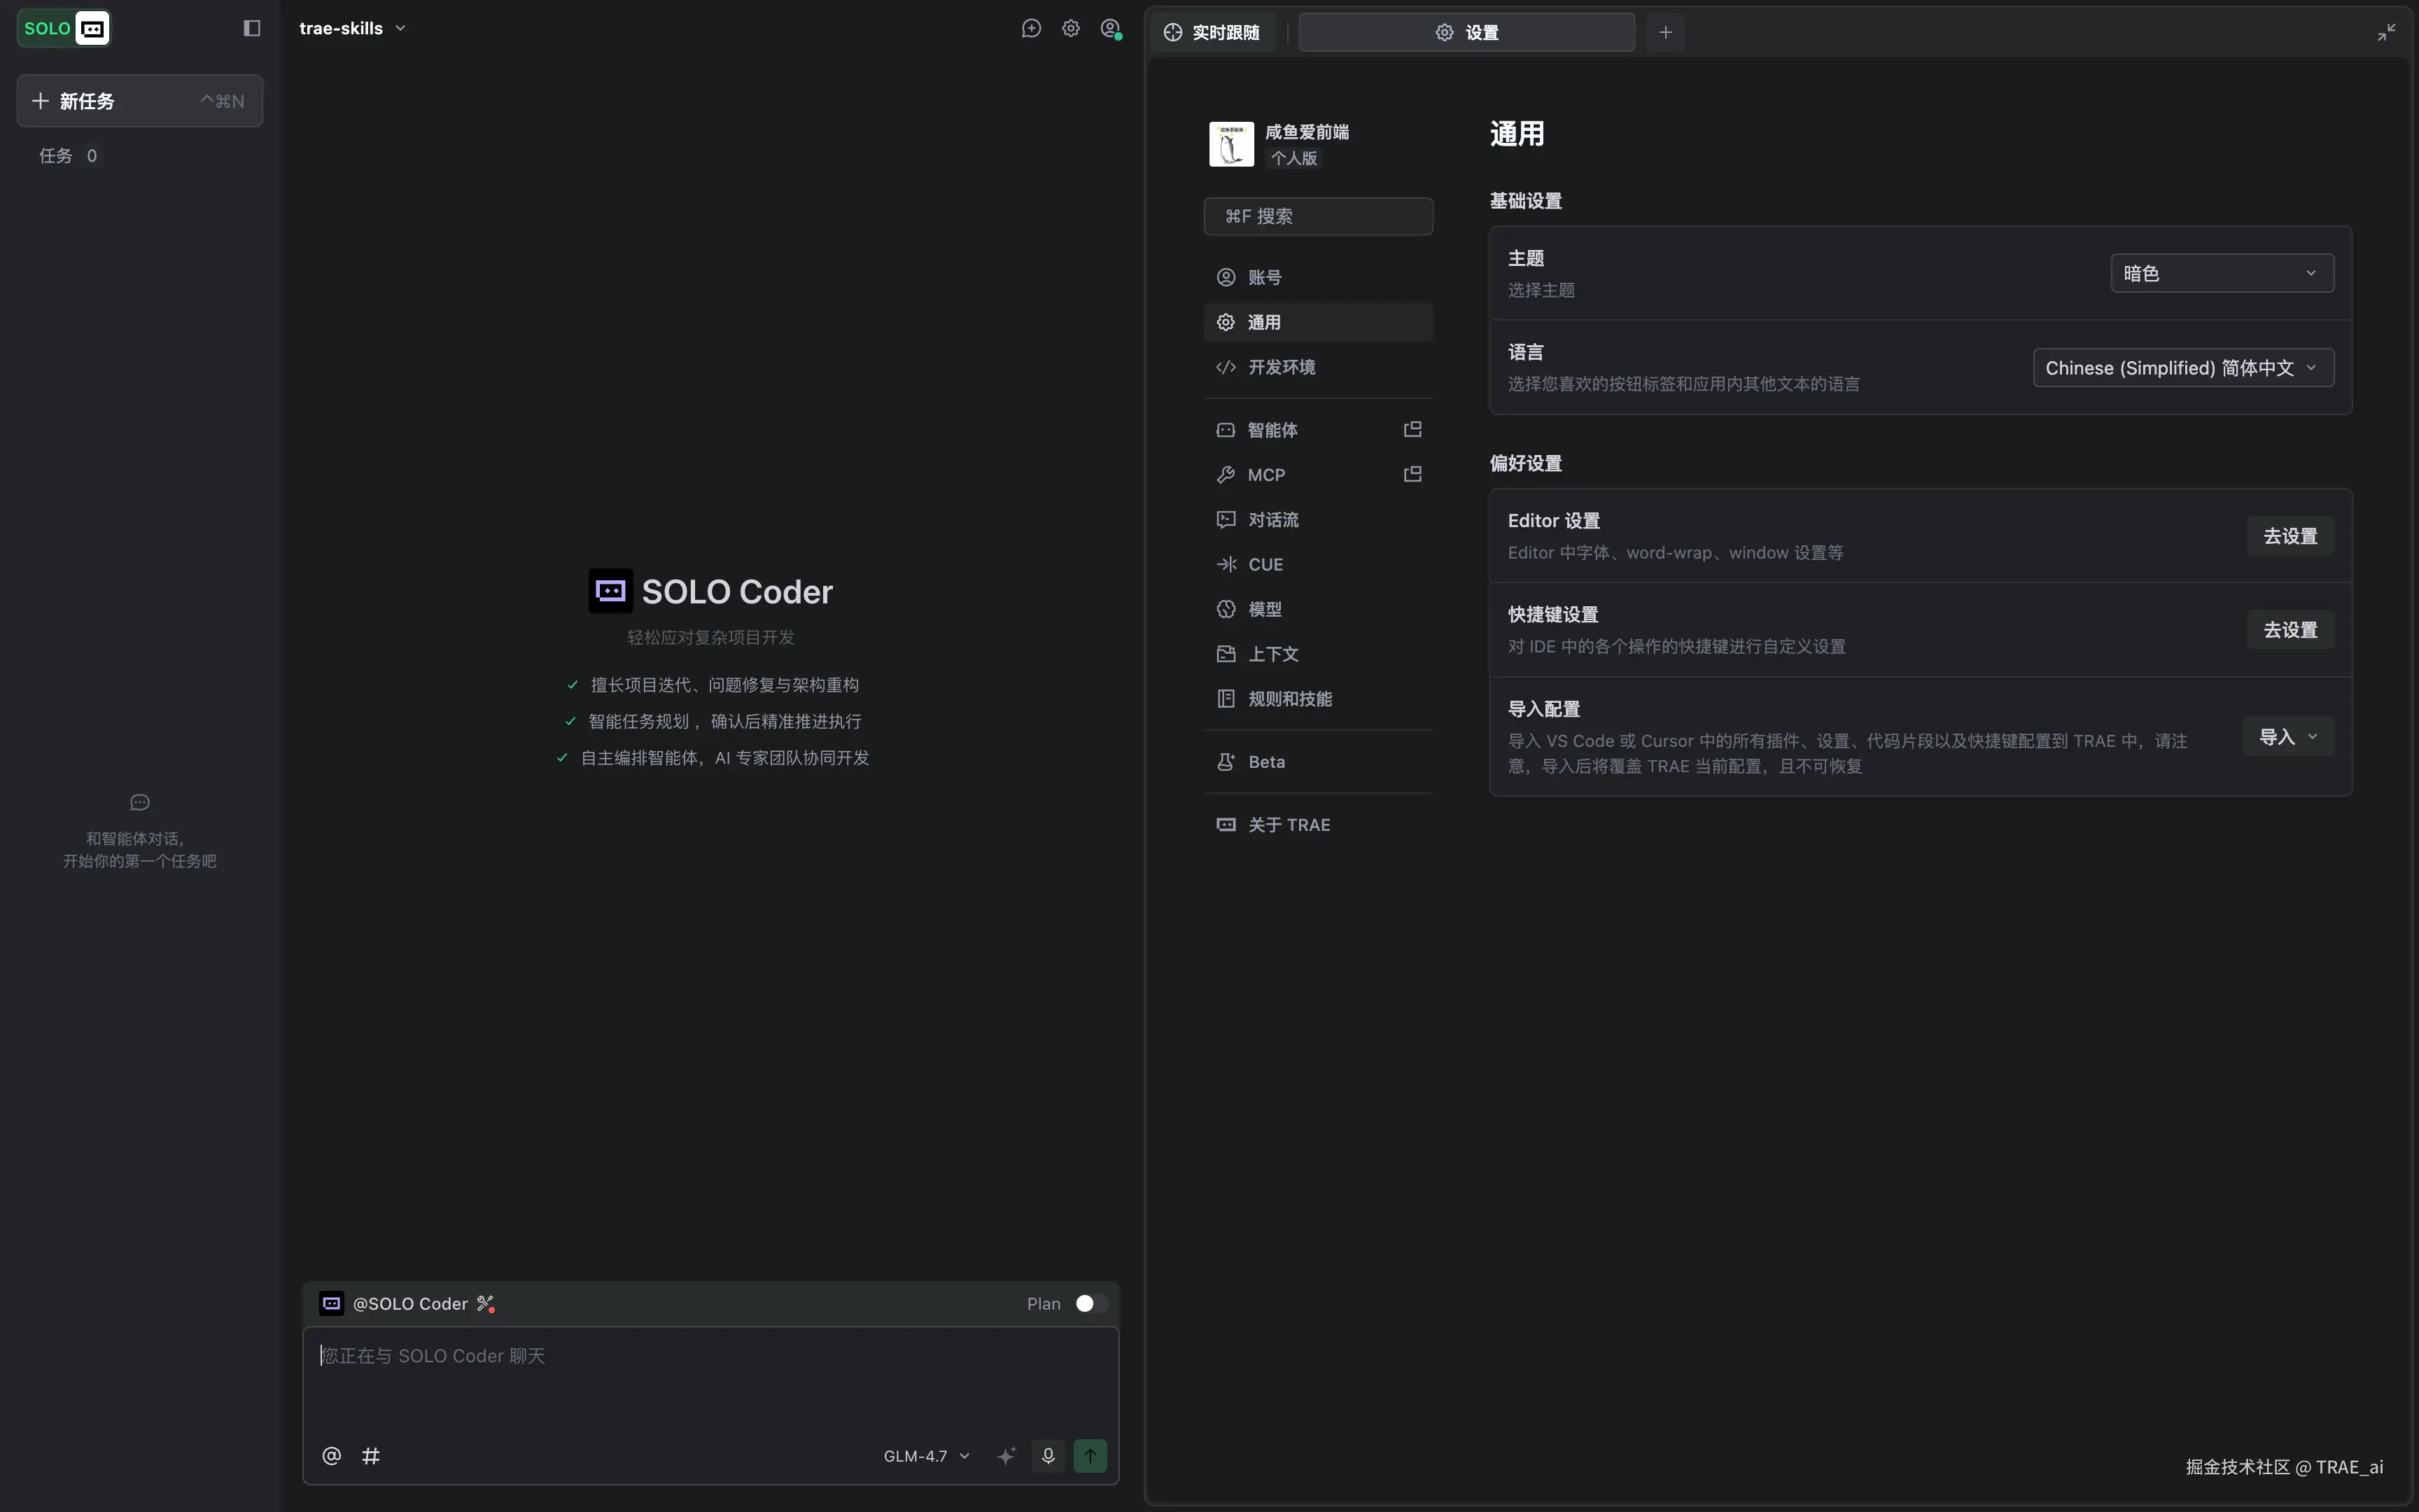Click the new chat bubble icon
The image size is (2419, 1512).
click(1030, 28)
